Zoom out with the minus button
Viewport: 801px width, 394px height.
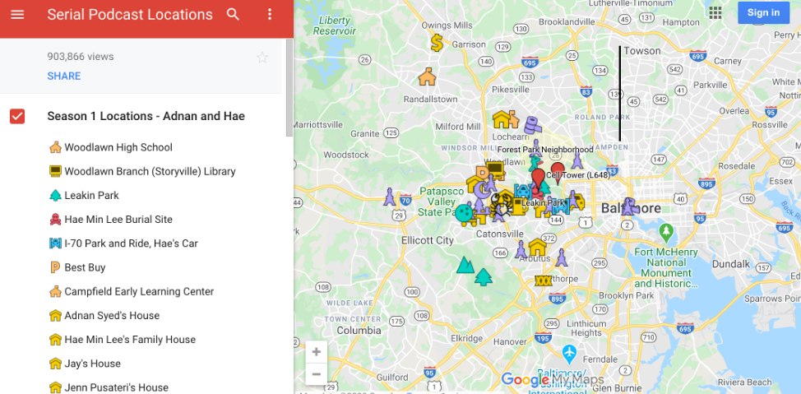[x=317, y=374]
